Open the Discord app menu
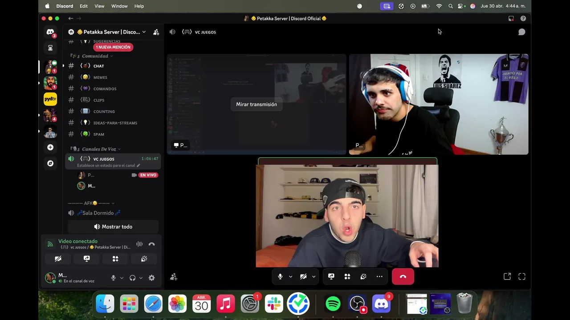 [x=65, y=6]
